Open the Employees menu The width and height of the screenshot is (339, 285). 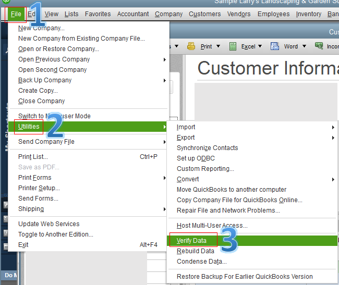click(x=273, y=14)
